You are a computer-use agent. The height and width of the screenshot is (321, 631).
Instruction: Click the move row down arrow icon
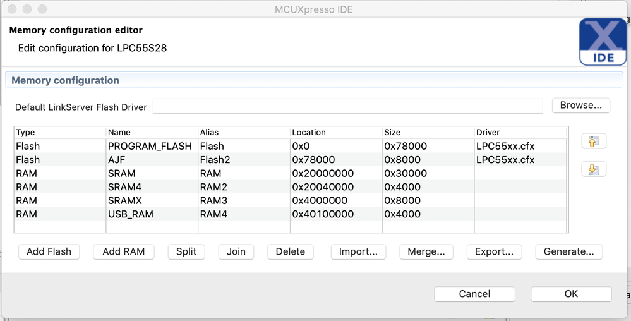point(593,169)
